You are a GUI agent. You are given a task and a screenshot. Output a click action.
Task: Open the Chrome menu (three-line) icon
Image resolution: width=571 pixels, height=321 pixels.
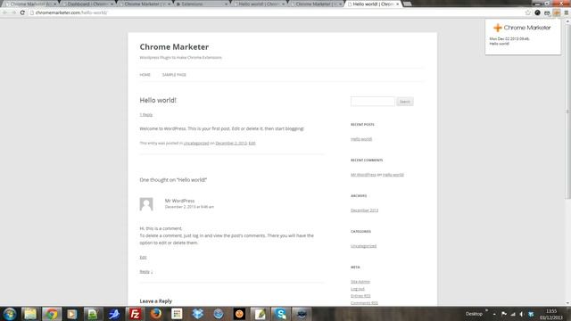[x=567, y=12]
